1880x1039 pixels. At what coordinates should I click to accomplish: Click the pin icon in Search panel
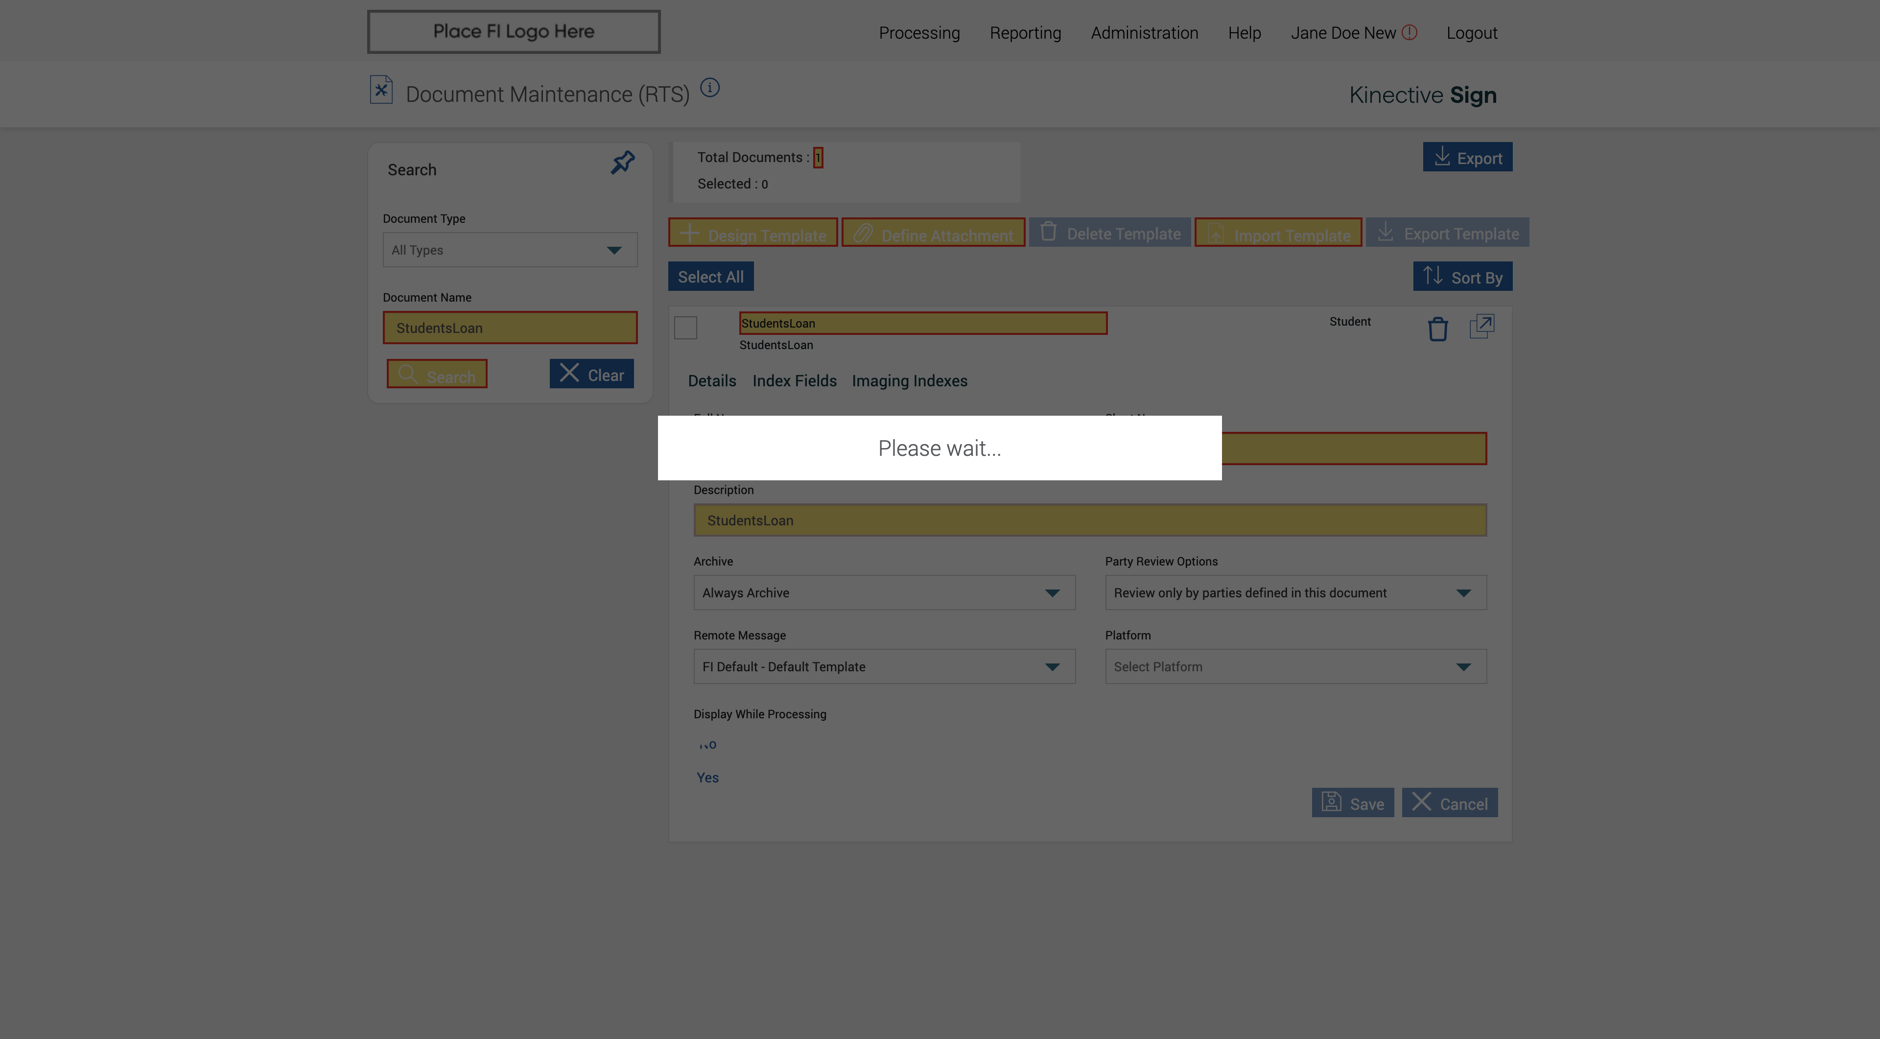623,162
